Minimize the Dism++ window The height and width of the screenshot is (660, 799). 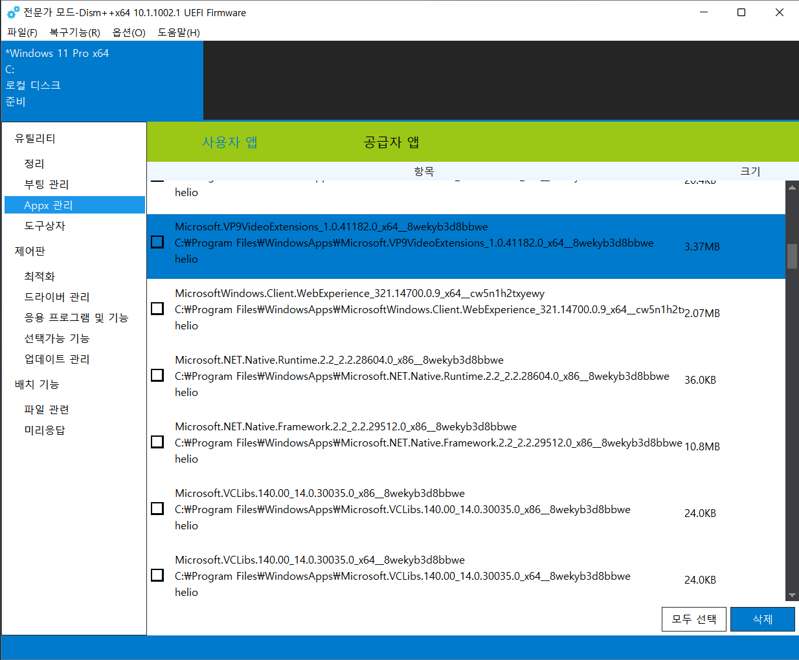coord(704,12)
